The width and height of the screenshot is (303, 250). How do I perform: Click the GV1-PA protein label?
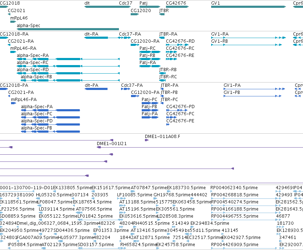tap(232, 85)
